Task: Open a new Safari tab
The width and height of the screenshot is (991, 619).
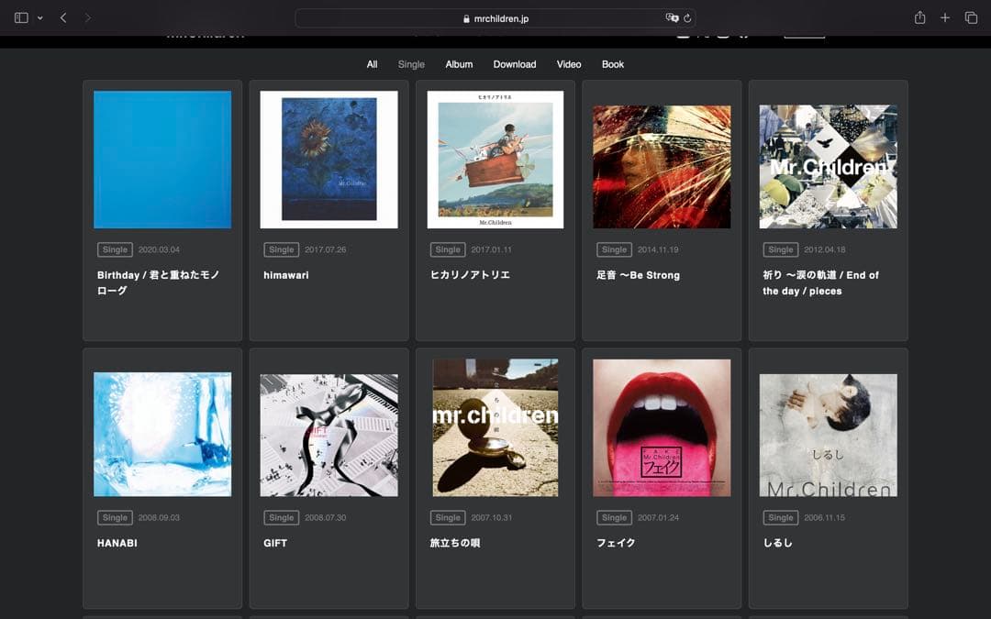Action: (x=945, y=17)
